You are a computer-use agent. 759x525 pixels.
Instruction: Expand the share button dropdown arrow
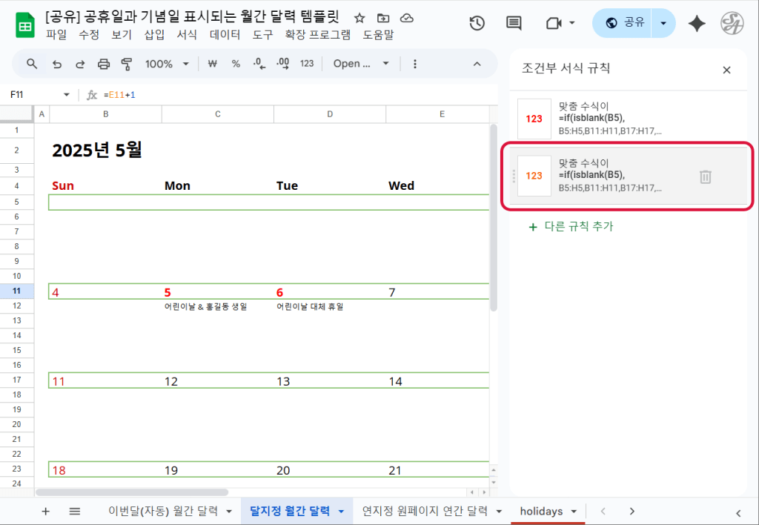[x=663, y=23]
